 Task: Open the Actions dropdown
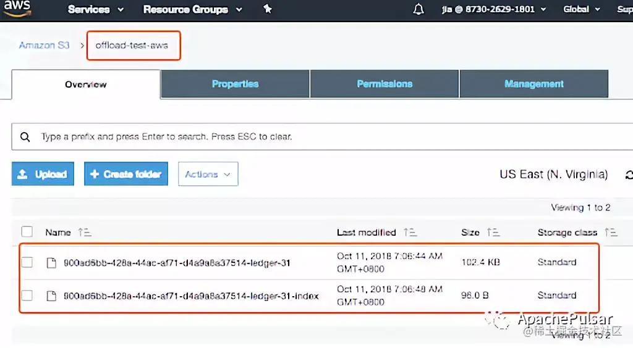click(x=208, y=174)
